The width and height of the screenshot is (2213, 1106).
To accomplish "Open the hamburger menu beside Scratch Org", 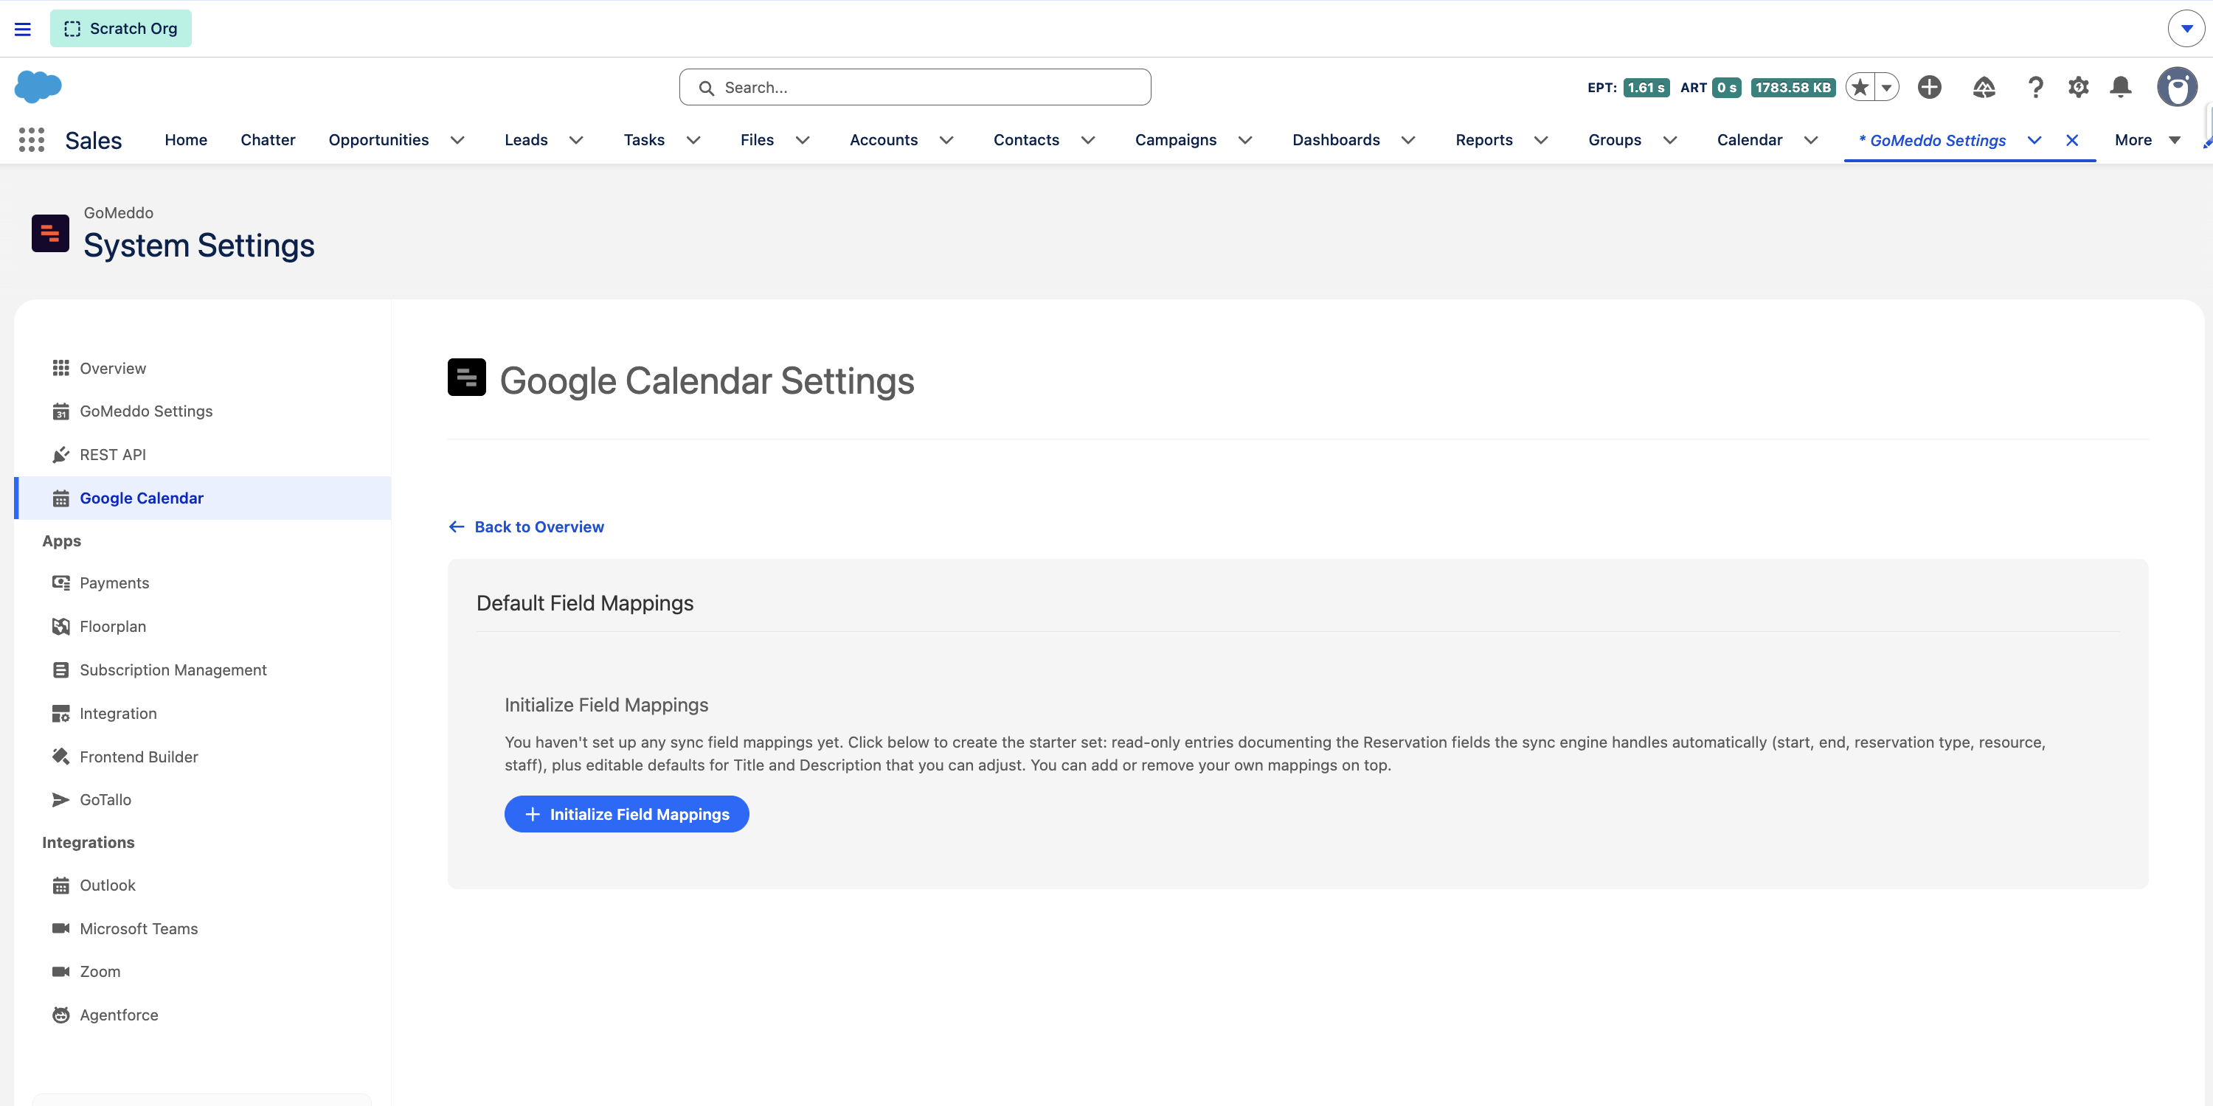I will 23,29.
